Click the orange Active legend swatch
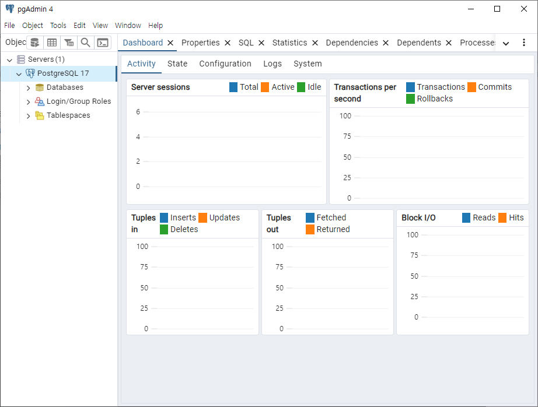The width and height of the screenshot is (538, 407). [x=265, y=87]
